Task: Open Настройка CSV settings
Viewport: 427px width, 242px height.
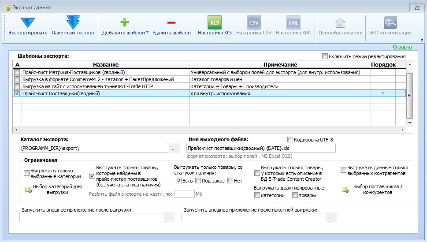Action: 253,26
